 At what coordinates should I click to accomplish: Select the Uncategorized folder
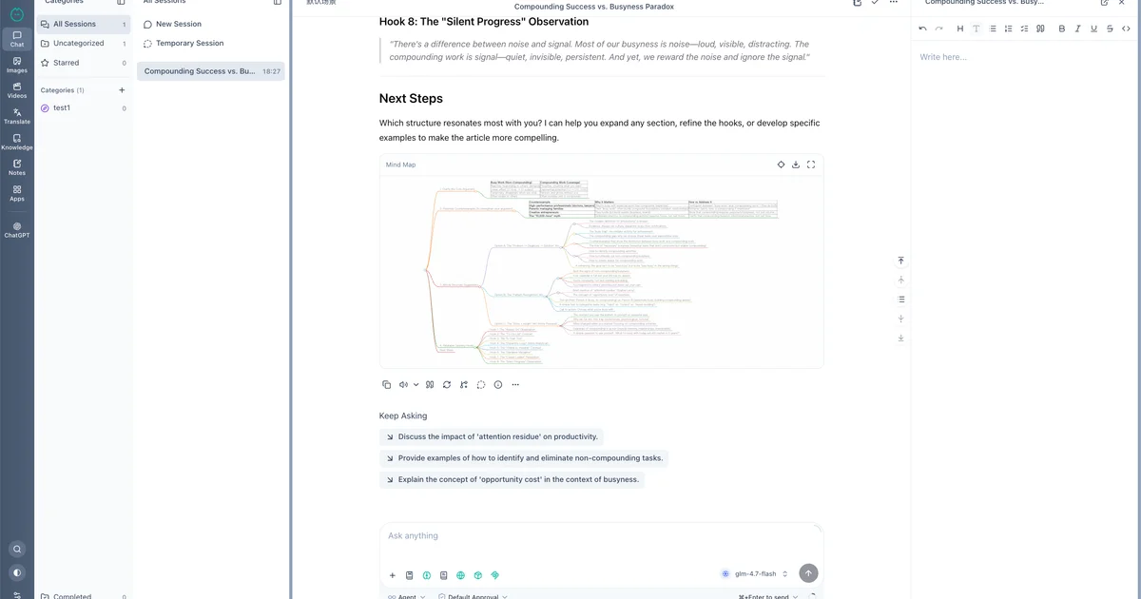point(84,44)
